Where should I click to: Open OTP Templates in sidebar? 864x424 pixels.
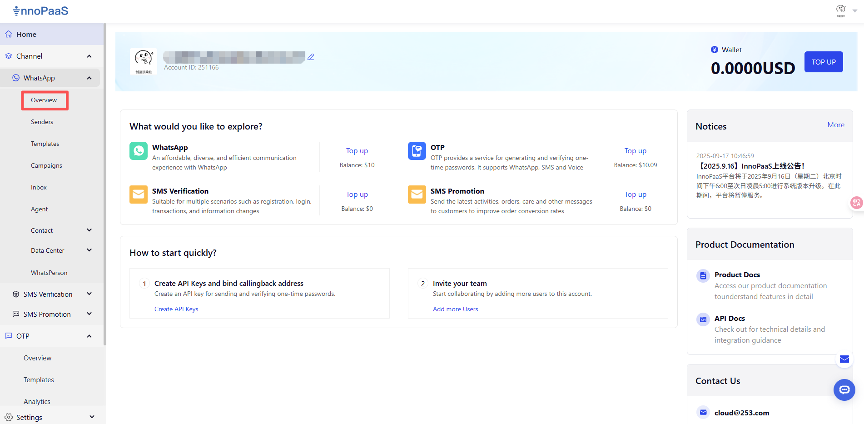coord(39,380)
